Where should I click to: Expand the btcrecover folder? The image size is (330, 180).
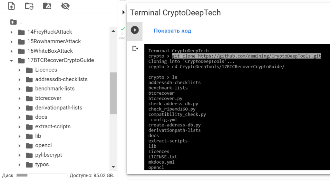19,99
